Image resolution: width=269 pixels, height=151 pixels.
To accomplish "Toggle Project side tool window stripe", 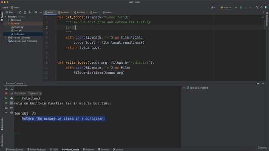I will [x=2, y=16].
